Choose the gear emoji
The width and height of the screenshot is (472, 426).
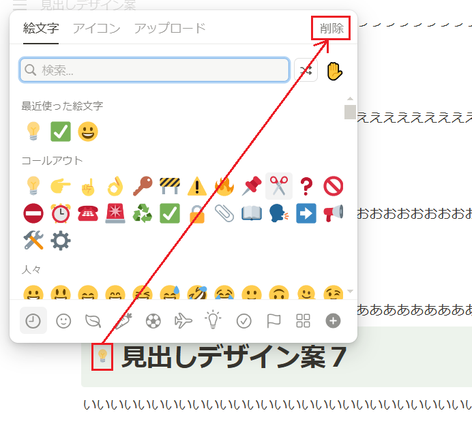coord(61,241)
